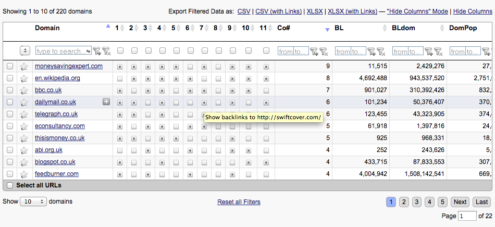This screenshot has height=227, width=495.
Task: Apply the BL range filter funnel
Action: pos(371,51)
